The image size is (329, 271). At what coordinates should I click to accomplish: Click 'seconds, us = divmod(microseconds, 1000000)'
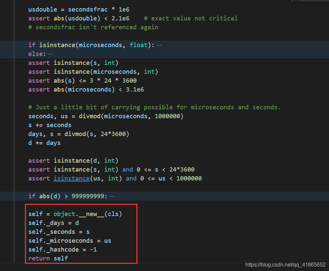[106, 116]
